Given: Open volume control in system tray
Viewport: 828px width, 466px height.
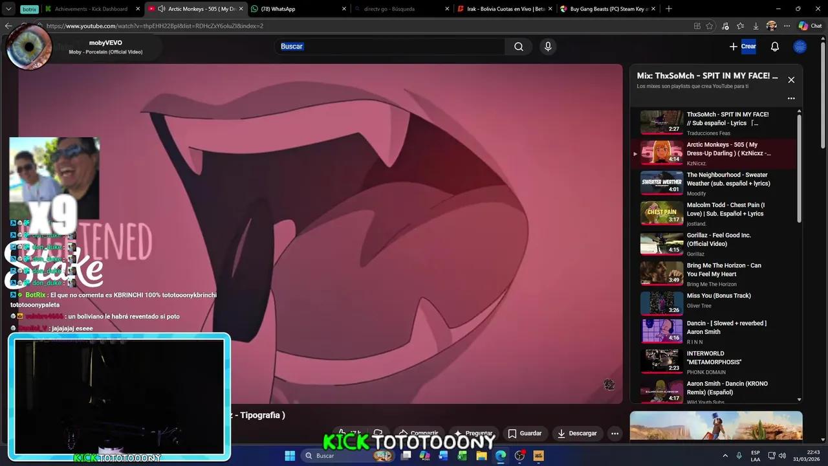Looking at the screenshot, I should coord(783,456).
